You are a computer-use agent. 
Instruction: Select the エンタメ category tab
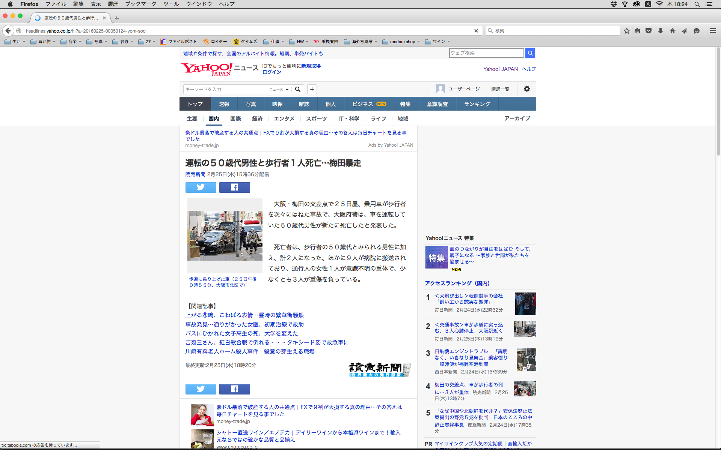[x=284, y=118]
